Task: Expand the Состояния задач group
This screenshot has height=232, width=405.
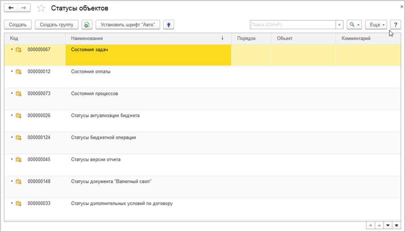Action: [x=12, y=50]
